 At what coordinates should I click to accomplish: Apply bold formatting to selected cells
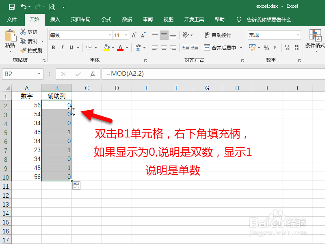click(x=53, y=48)
